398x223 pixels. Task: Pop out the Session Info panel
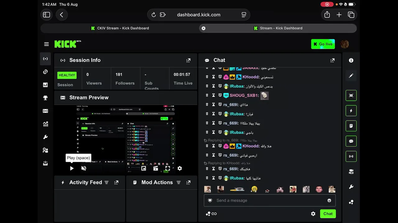click(188, 60)
